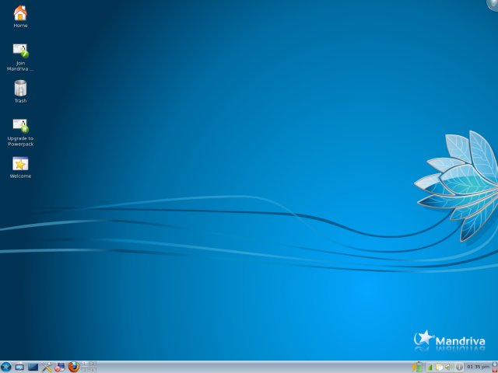The image size is (498, 373).
Task: Open the software installer taskbar icon
Action: click(60, 367)
